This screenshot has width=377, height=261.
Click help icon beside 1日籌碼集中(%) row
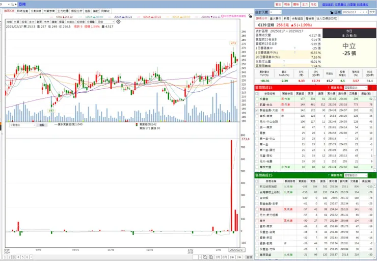pyautogui.click(x=295, y=53)
